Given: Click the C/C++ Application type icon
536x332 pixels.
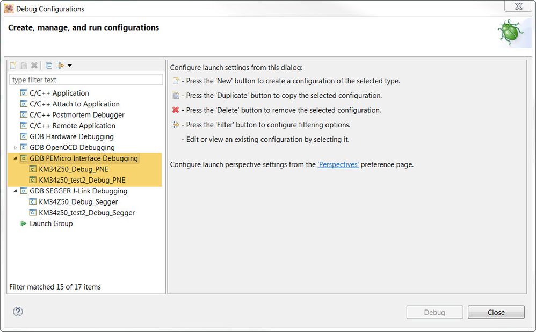Looking at the screenshot, I should click(23, 93).
